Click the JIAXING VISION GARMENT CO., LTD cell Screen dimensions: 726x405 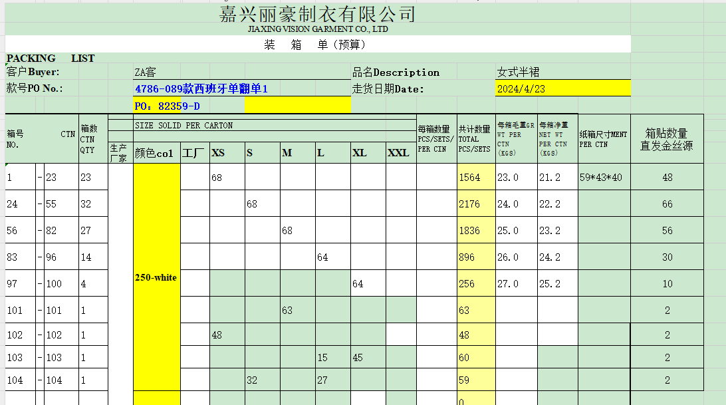coord(317,29)
